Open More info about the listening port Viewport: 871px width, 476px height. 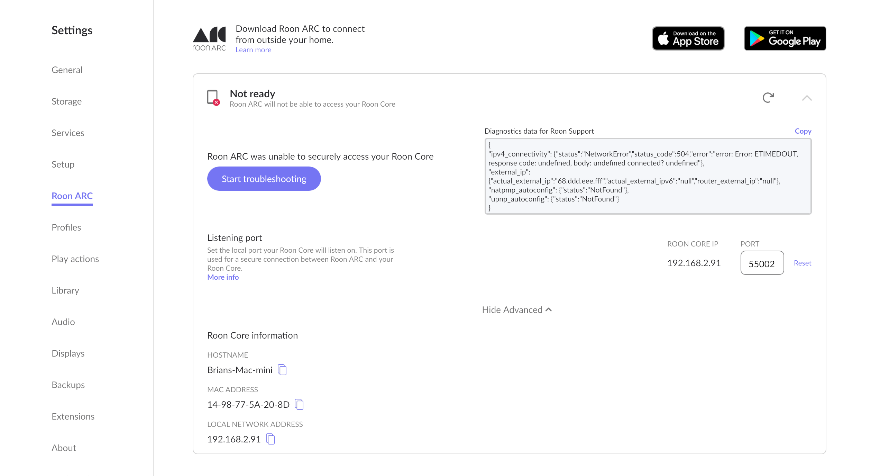pyautogui.click(x=223, y=277)
